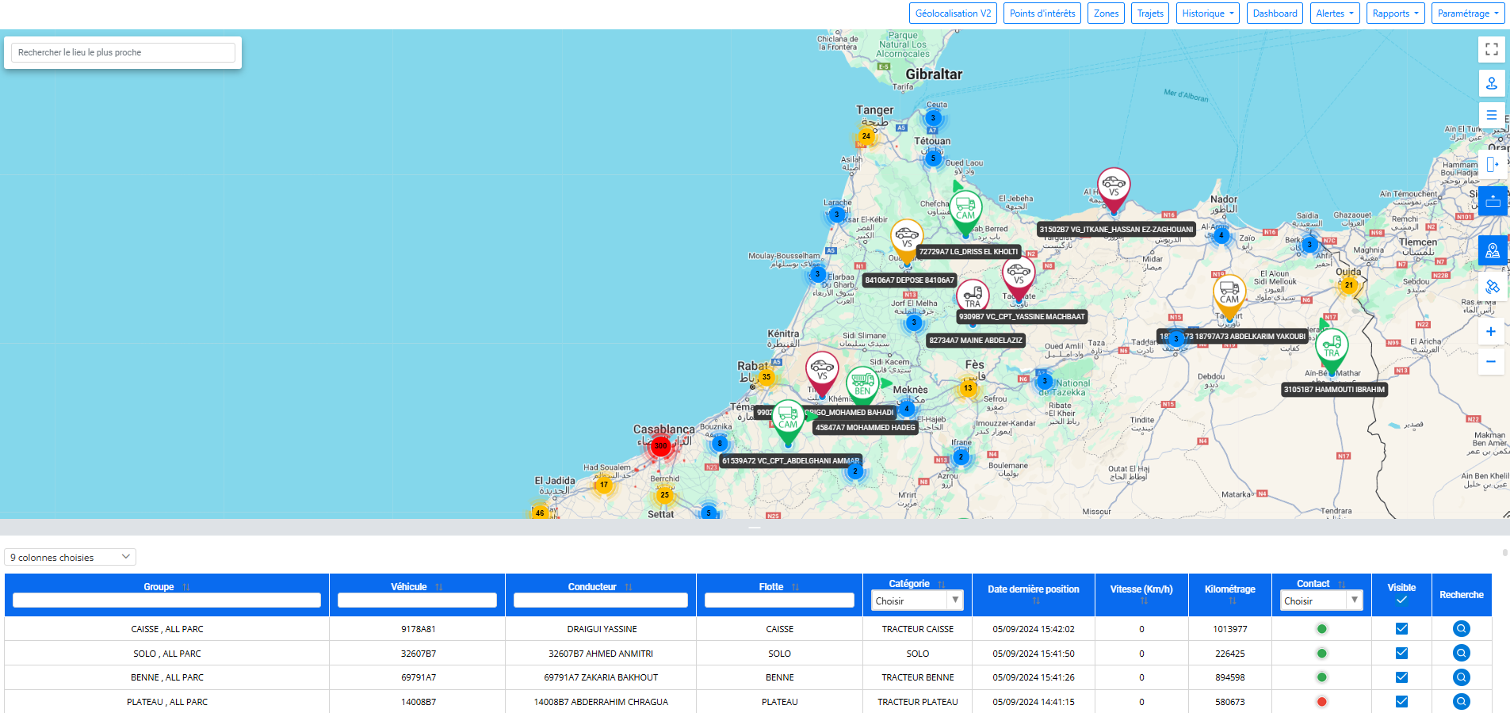
Task: Open the Dashboard page
Action: click(1275, 13)
